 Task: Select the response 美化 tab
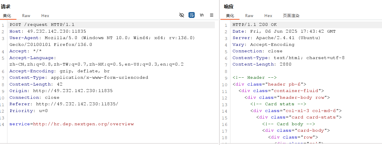click(x=230, y=16)
